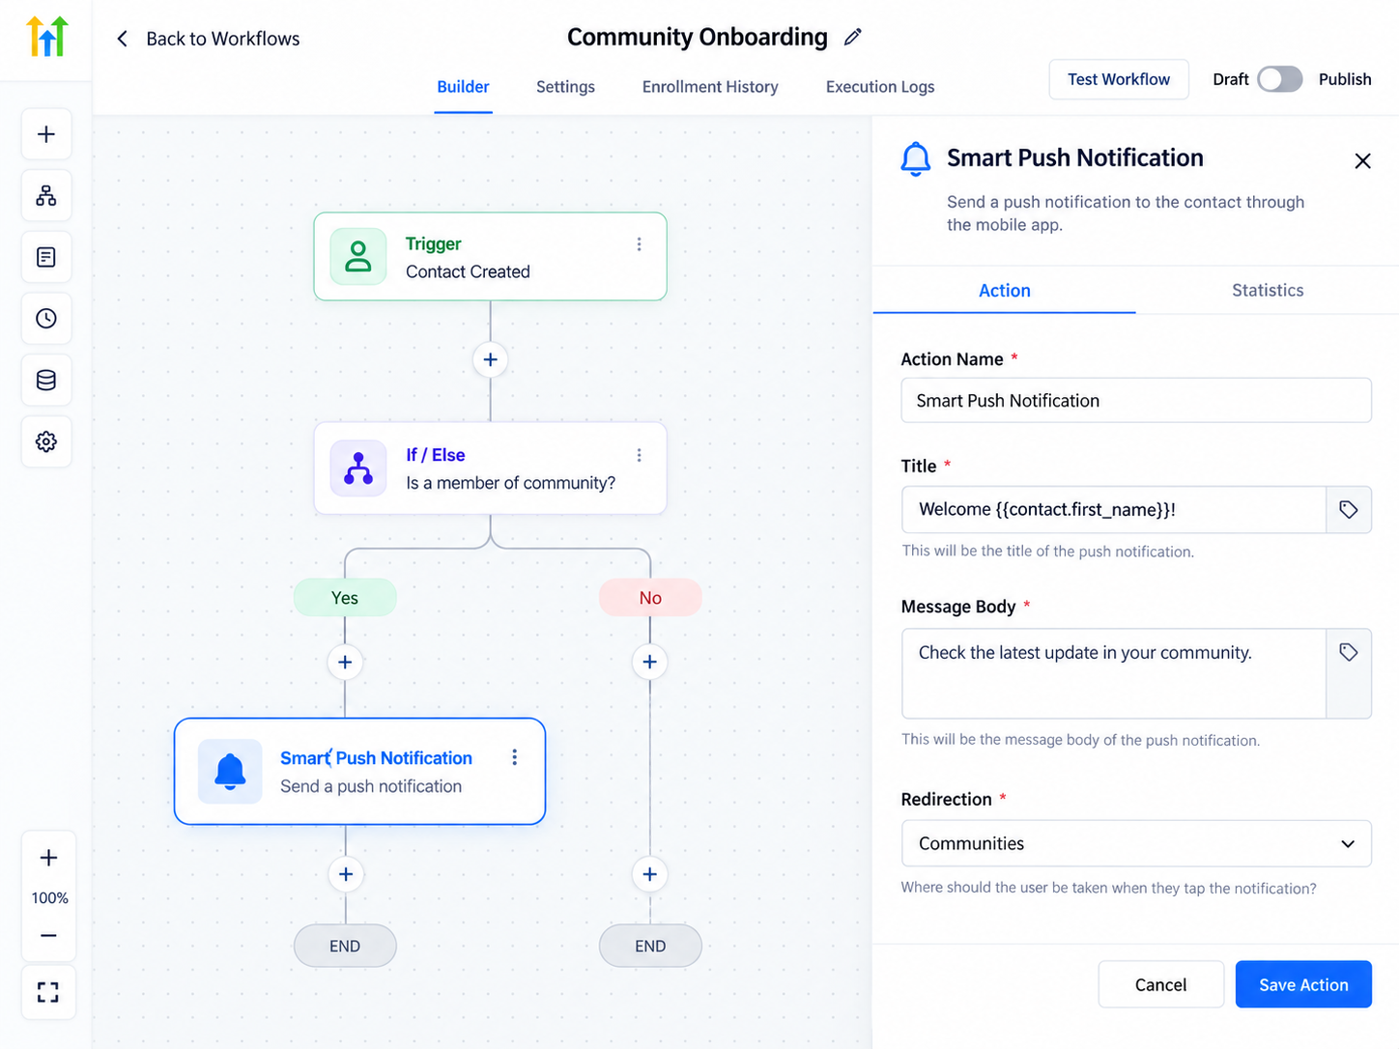
Task: Add a step below the Trigger node
Action: tap(490, 359)
